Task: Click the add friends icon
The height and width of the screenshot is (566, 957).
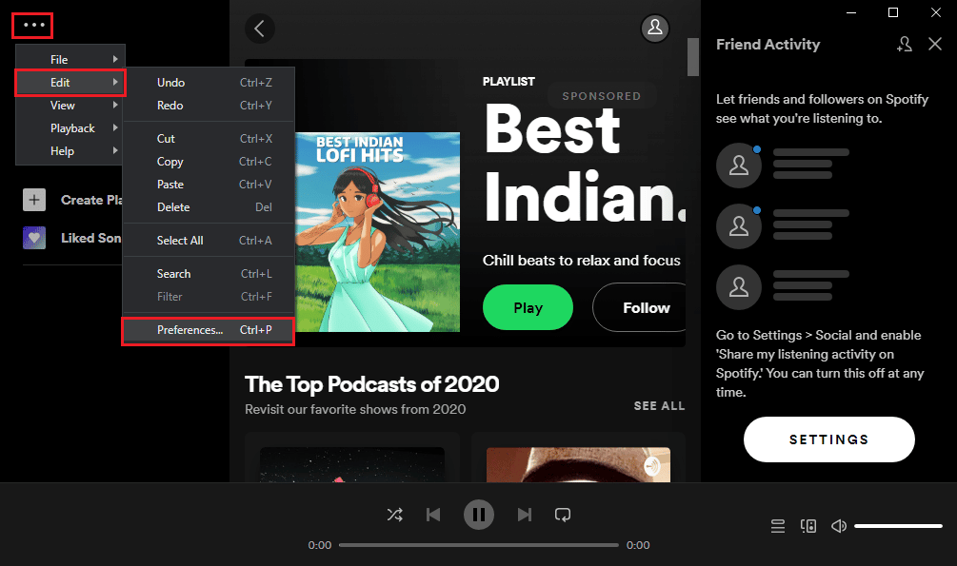Action: (x=904, y=44)
